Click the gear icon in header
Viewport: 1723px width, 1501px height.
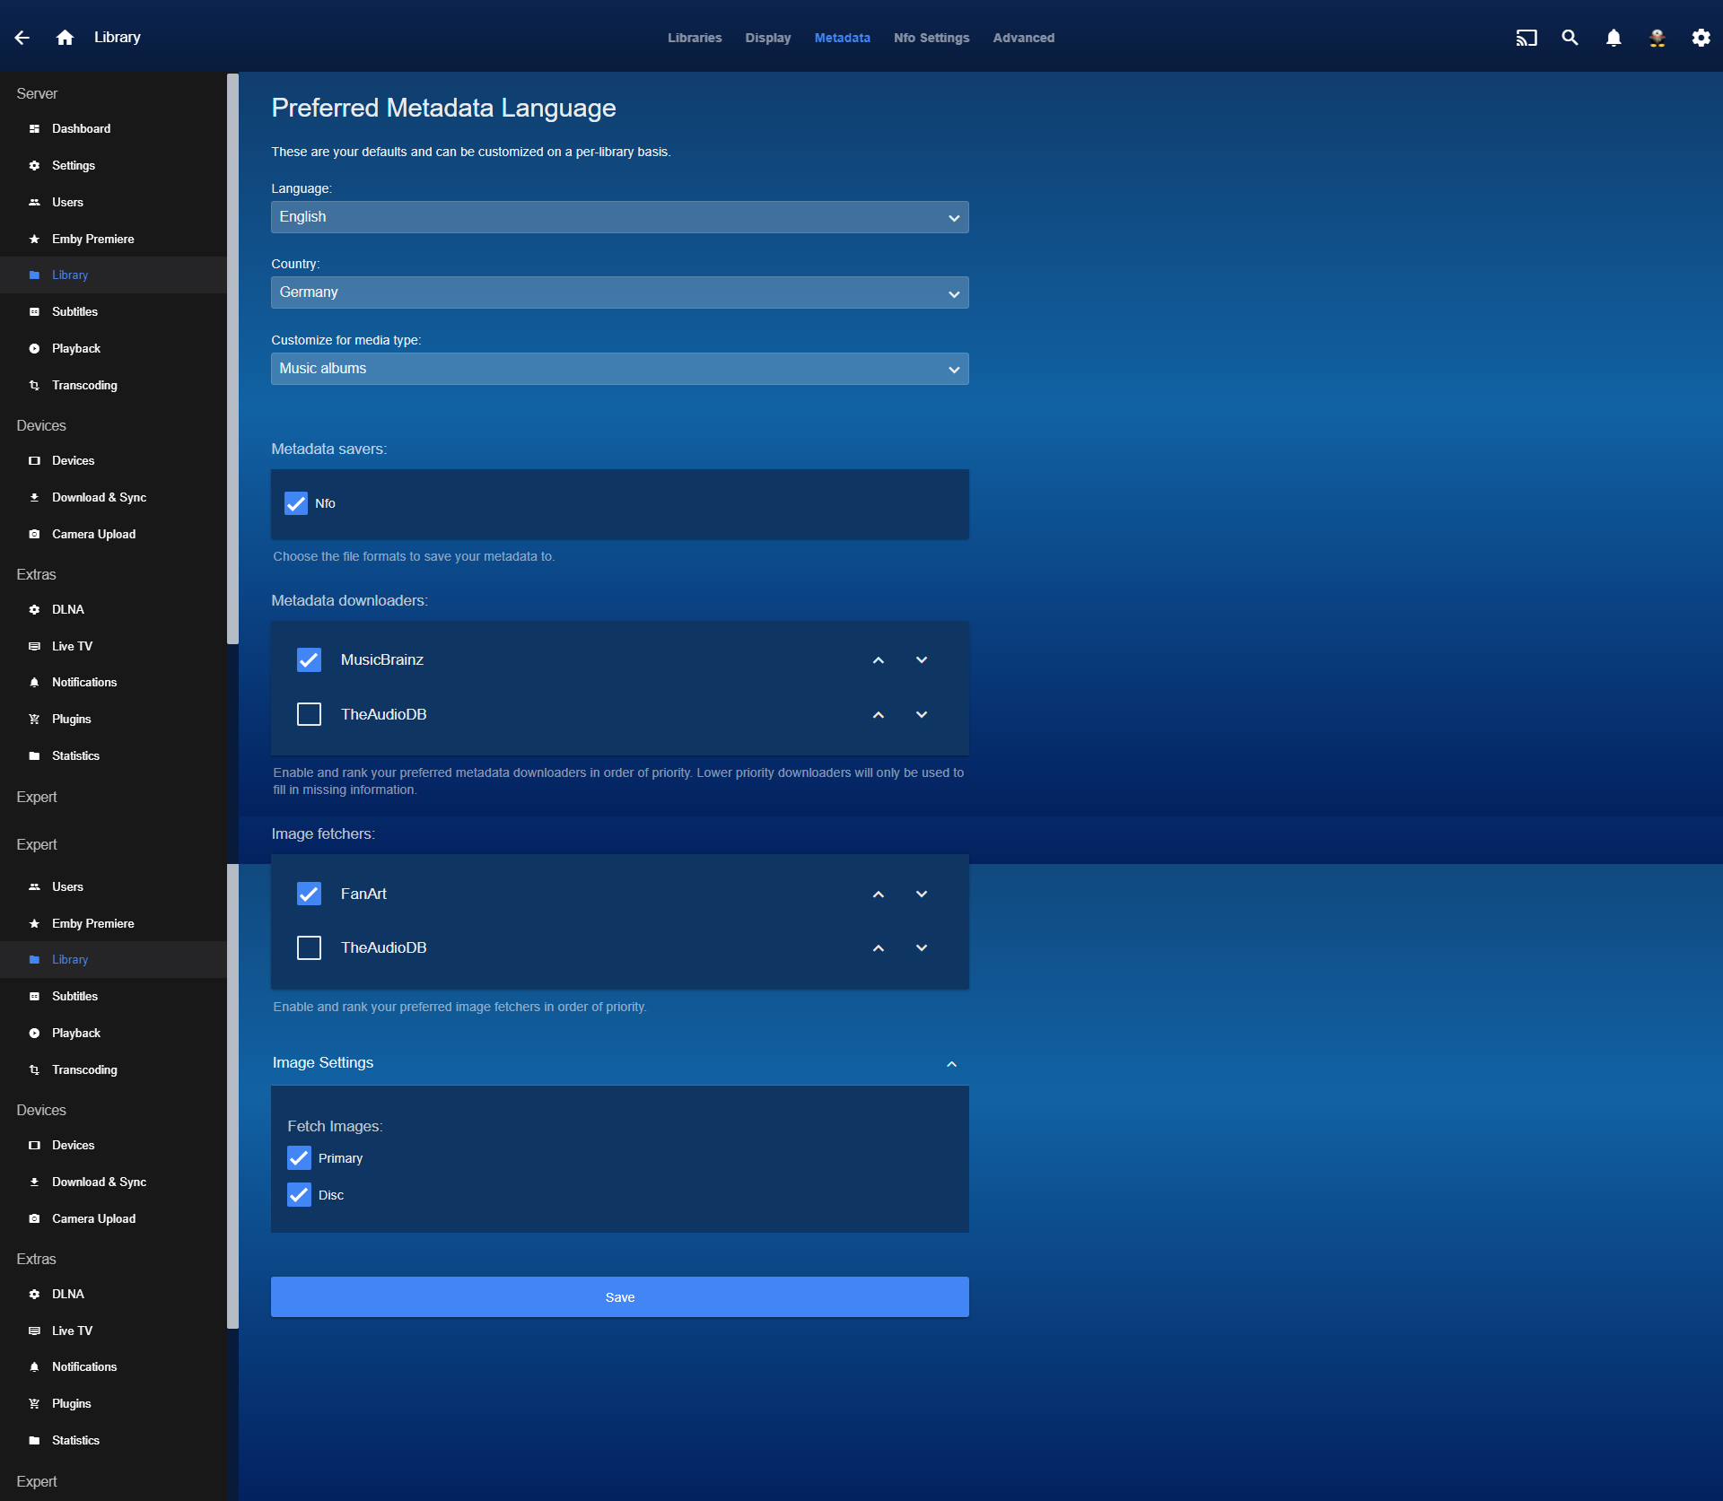1701,38
